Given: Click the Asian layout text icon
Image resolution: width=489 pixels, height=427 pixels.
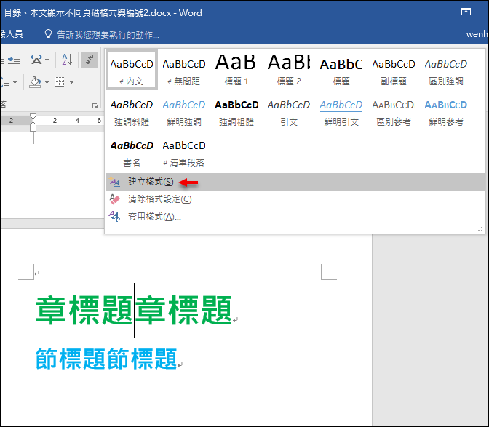Looking at the screenshot, I should (36, 60).
